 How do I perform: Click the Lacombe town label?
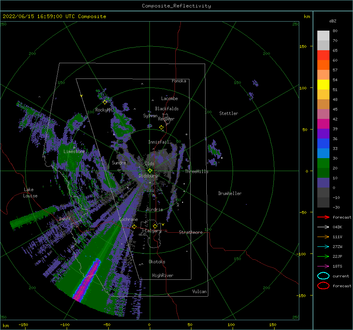[x=169, y=98]
